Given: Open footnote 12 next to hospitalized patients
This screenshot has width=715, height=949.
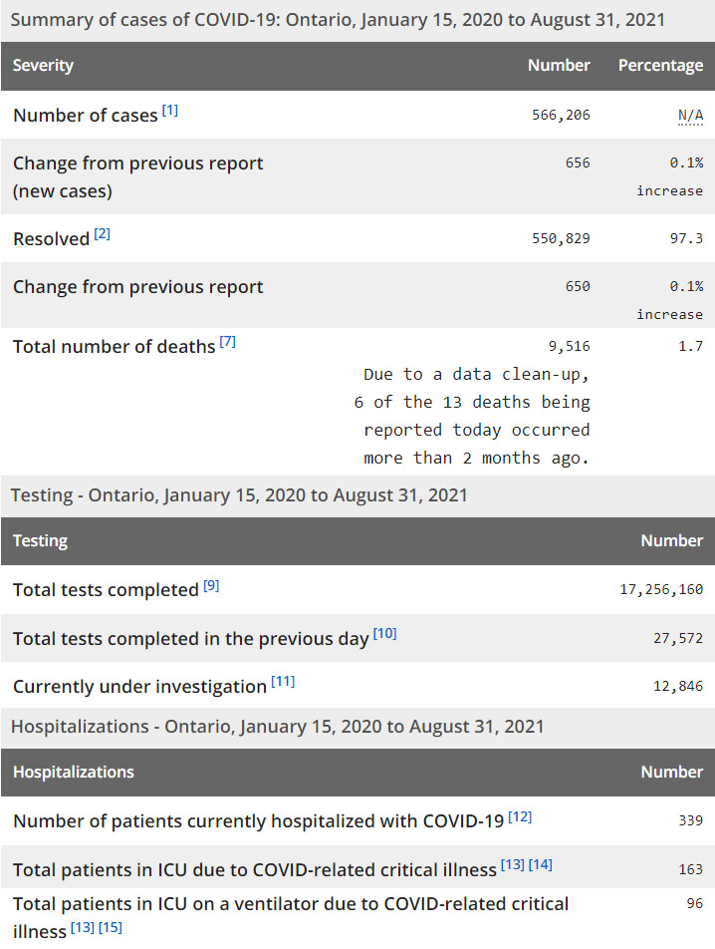Looking at the screenshot, I should click(x=520, y=816).
